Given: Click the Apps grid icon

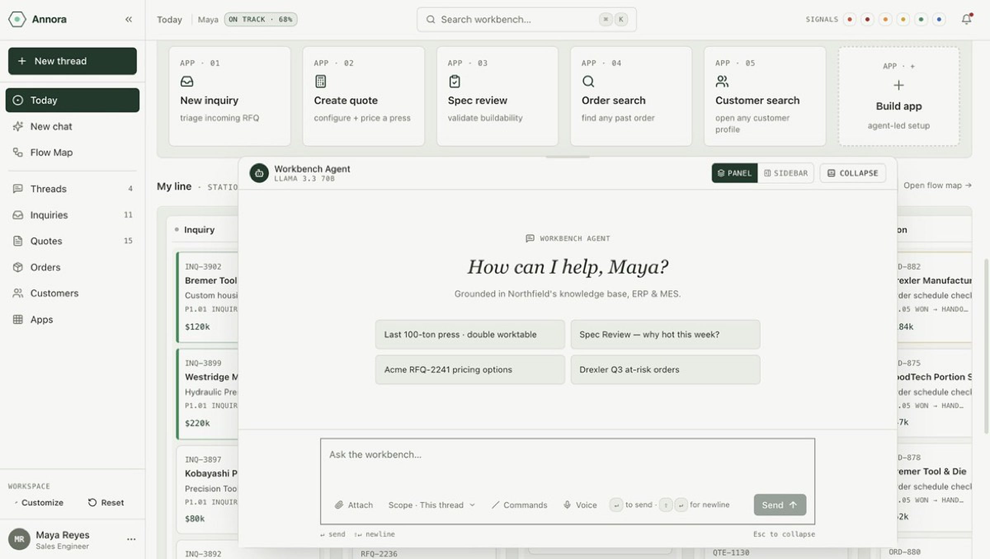Looking at the screenshot, I should 18,319.
